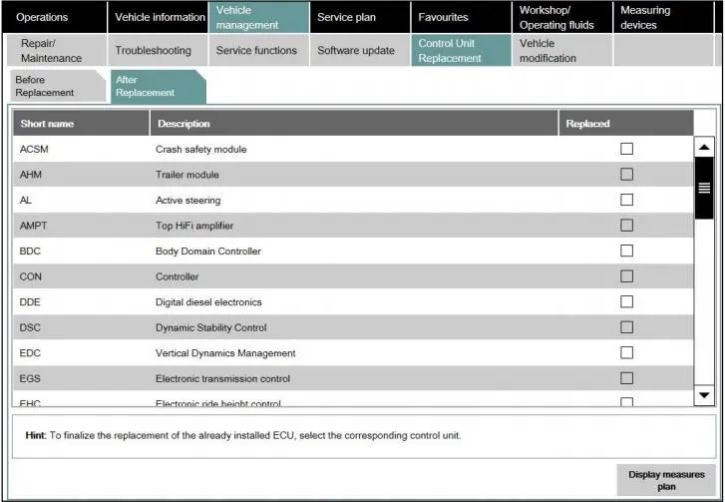Viewport: 725px width, 502px height.
Task: Tick Replaced for EDC Vertical Dynamics Management
Action: [x=626, y=352]
